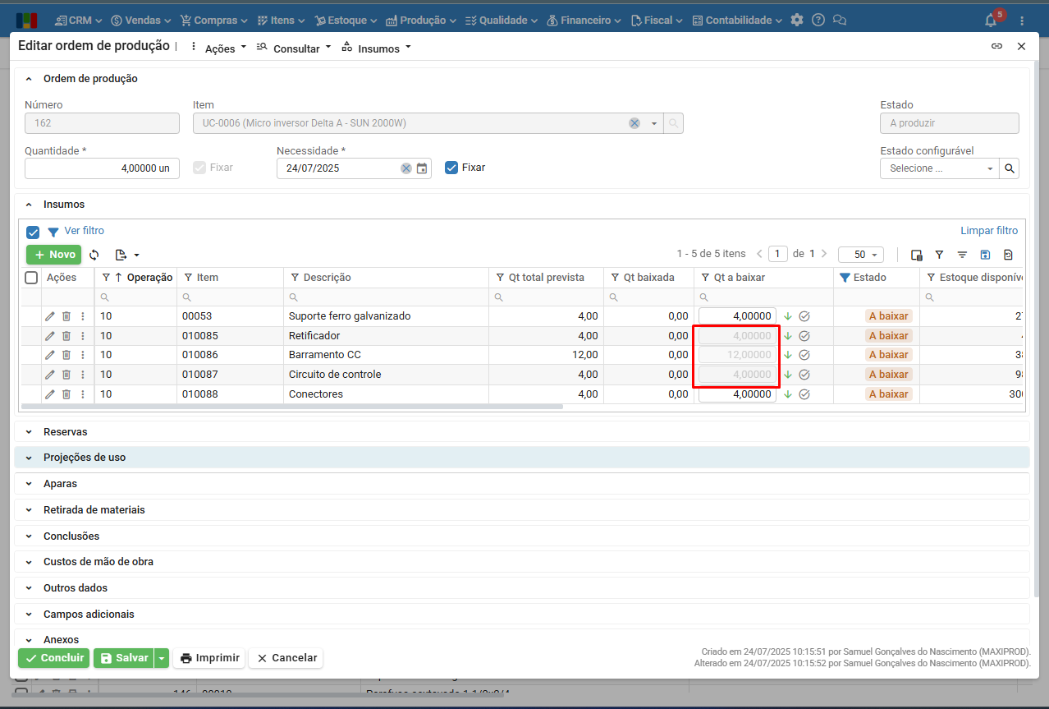The image size is (1049, 709).
Task: Open the calendar picker for Necessidade
Action: (x=422, y=168)
